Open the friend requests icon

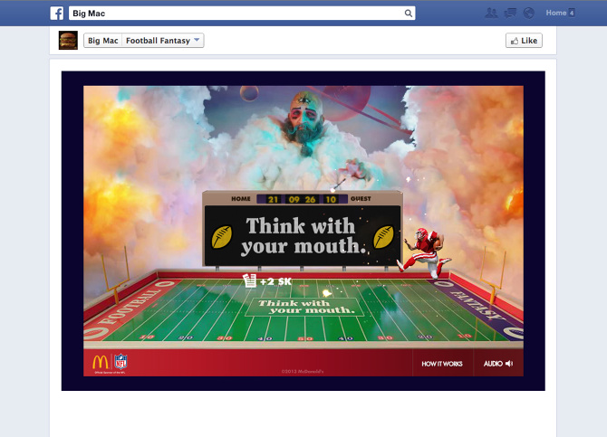(x=491, y=13)
